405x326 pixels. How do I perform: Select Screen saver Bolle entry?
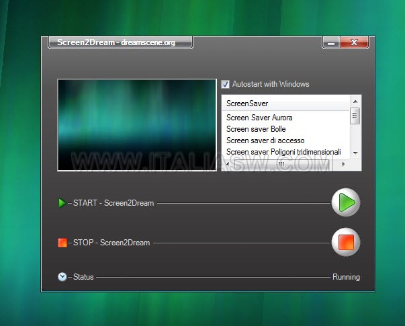click(256, 129)
